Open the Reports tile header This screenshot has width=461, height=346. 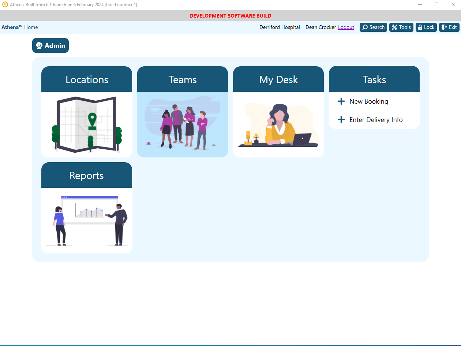[x=87, y=175]
